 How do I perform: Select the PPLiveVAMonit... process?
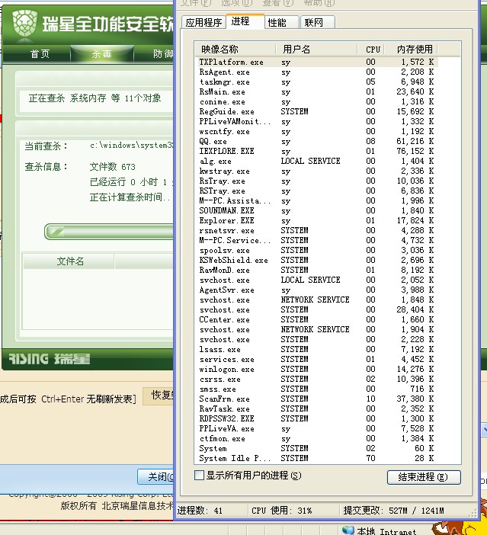[316, 121]
